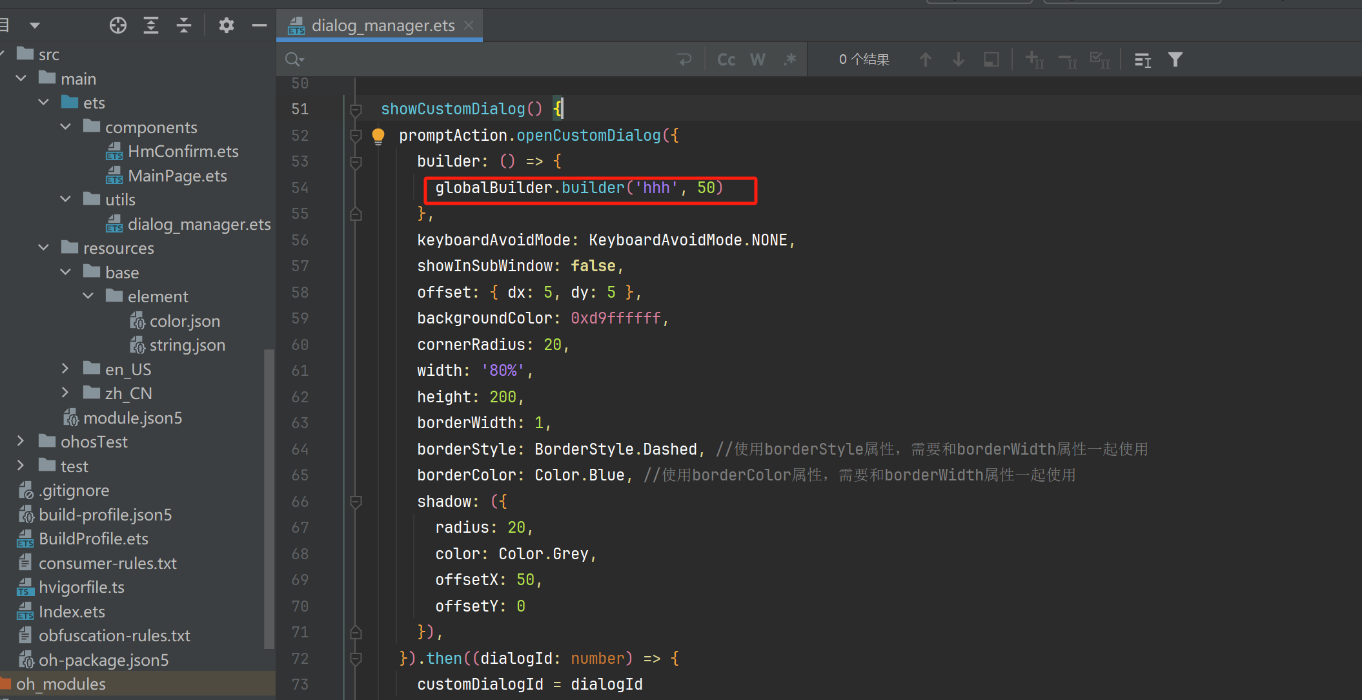This screenshot has width=1362, height=700.
Task: Collapse the base folder
Action: click(65, 272)
